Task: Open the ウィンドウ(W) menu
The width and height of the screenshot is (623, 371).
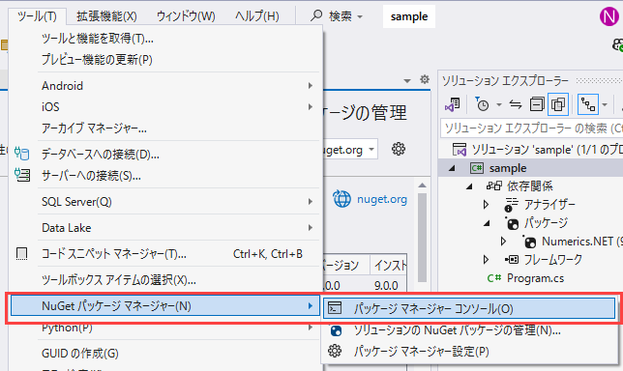Action: (186, 16)
